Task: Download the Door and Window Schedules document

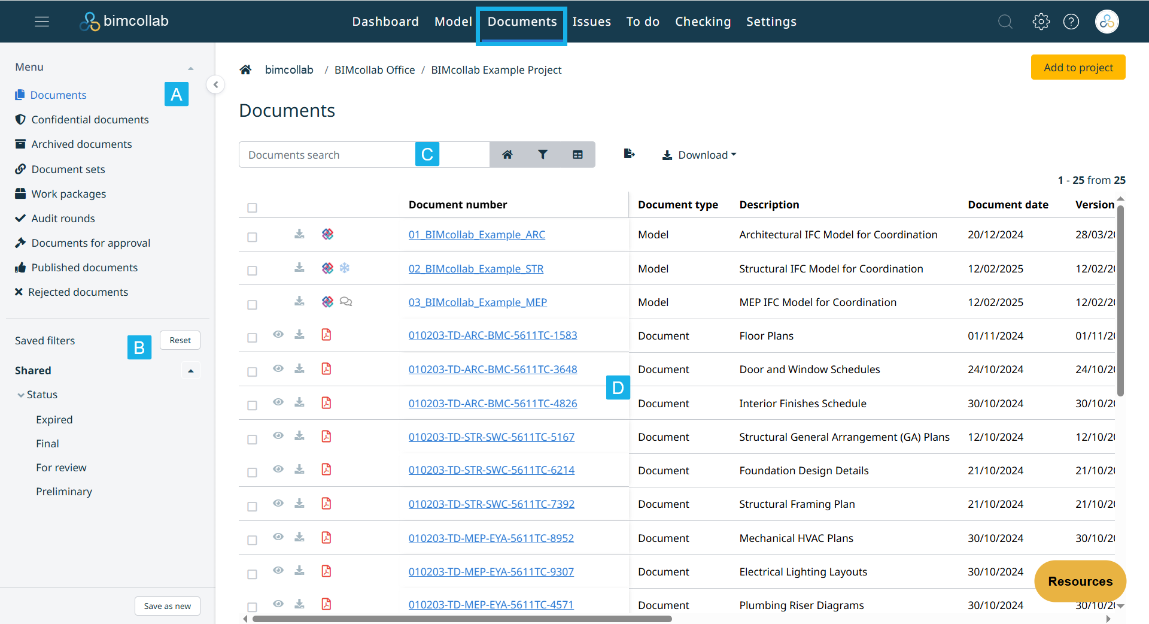Action: click(x=299, y=368)
